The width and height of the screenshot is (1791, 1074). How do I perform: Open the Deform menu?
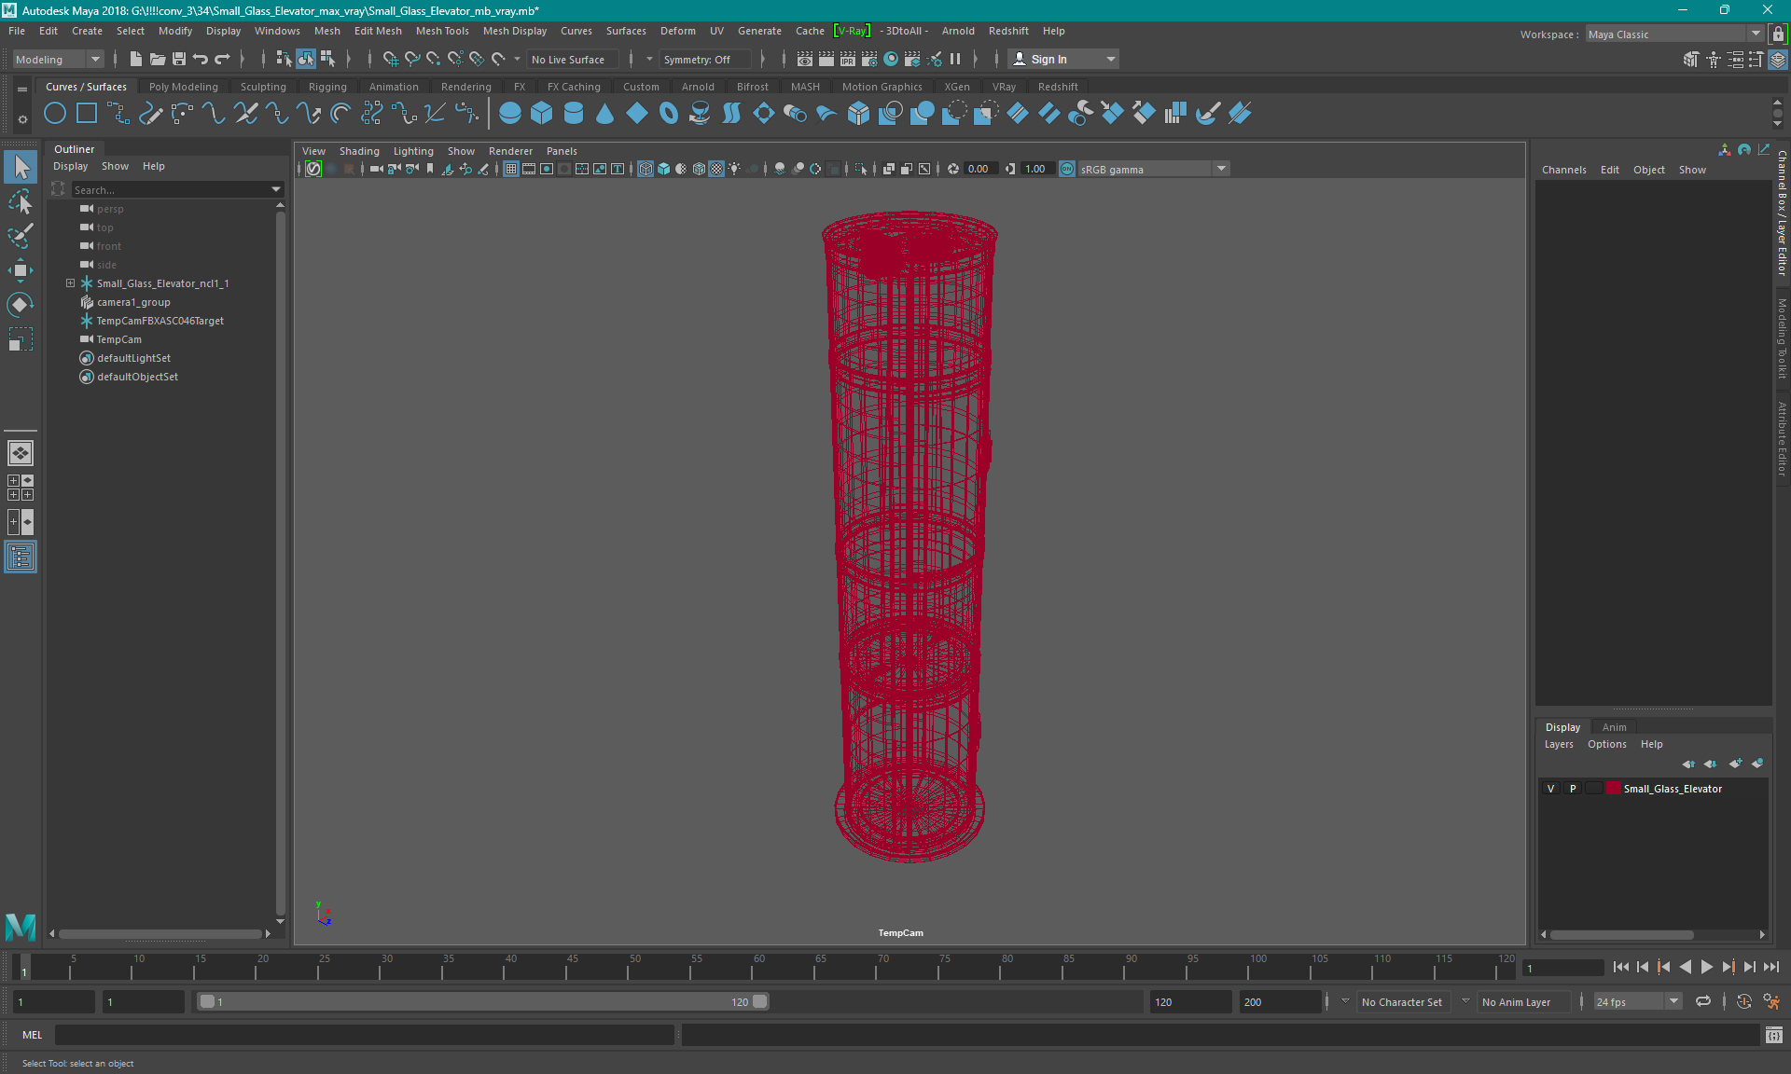(678, 30)
